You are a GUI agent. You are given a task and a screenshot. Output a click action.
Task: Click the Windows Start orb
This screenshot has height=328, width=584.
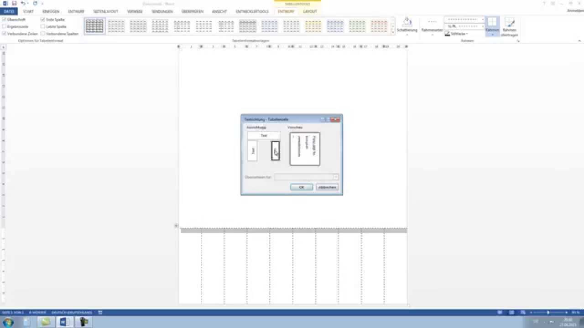tap(8, 322)
